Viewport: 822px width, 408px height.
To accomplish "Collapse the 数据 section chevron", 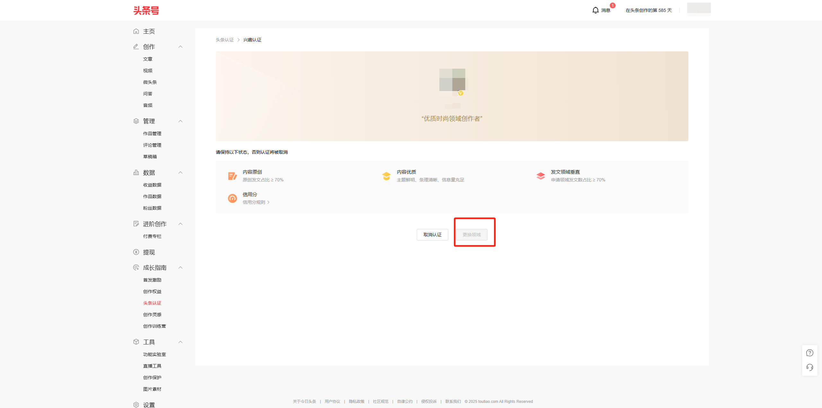I will click(x=180, y=173).
